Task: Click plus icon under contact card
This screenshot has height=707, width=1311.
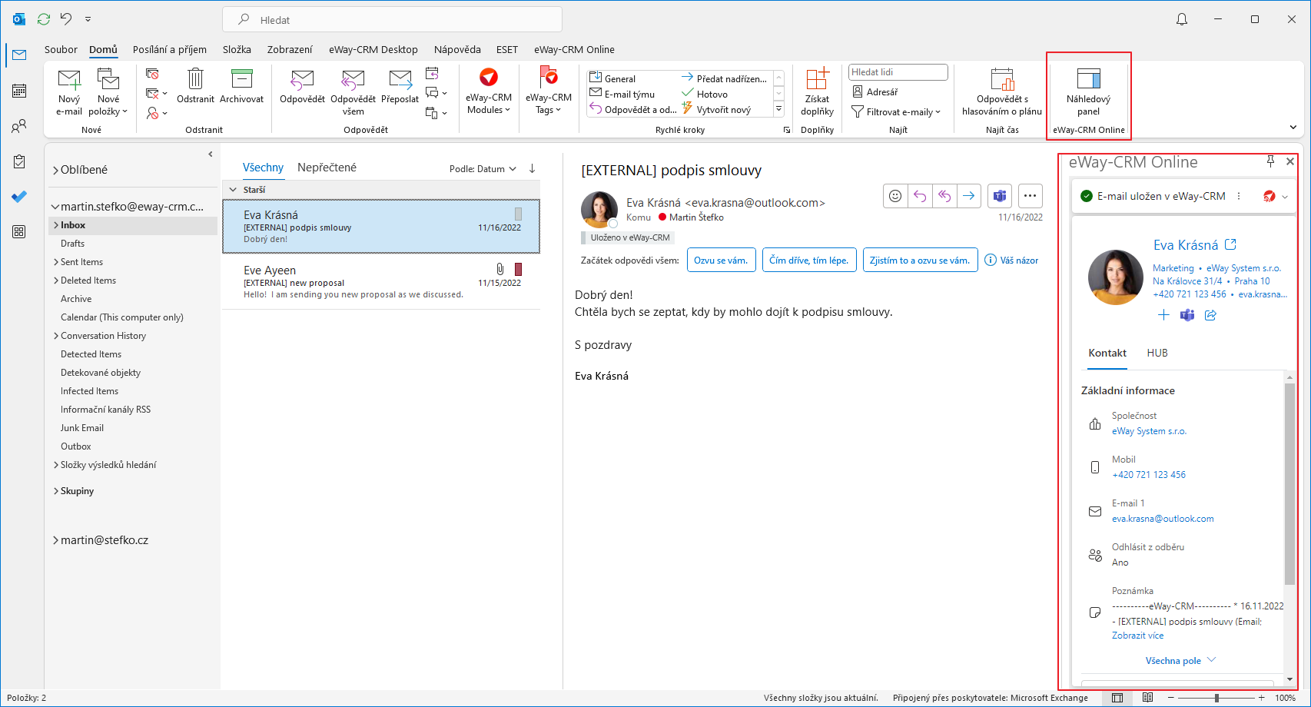Action: pyautogui.click(x=1163, y=315)
